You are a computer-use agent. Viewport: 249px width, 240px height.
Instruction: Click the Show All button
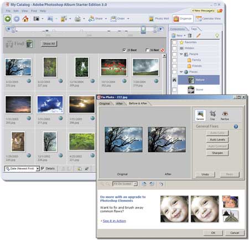point(49,44)
